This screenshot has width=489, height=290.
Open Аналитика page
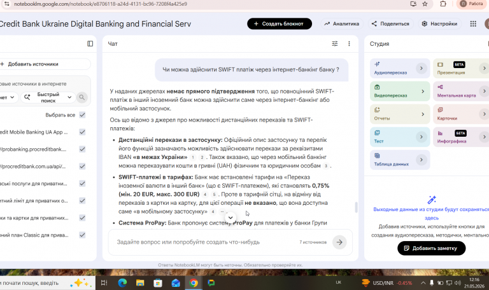342,24
